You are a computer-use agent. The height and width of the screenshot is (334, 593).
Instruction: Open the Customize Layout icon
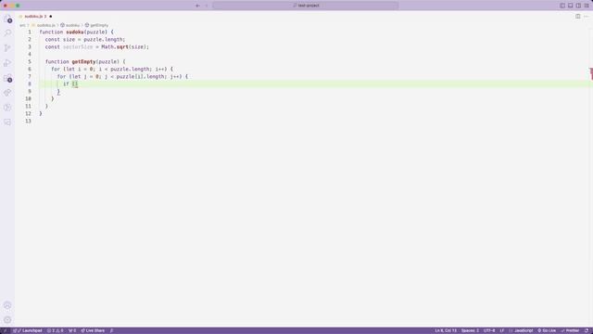(587, 6)
